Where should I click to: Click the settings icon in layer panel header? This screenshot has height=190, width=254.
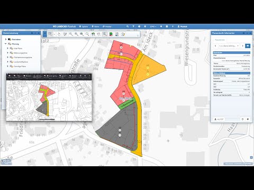click(x=32, y=33)
